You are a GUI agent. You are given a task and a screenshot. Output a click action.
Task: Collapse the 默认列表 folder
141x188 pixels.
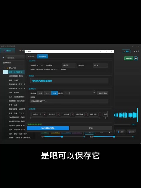coord(4,68)
